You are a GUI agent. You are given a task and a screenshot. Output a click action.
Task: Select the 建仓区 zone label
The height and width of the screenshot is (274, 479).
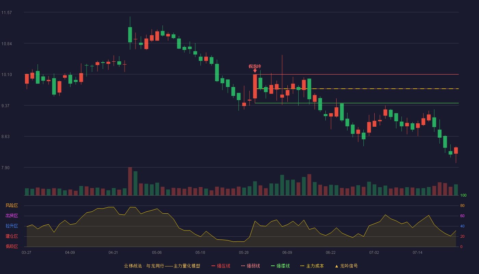[x=12, y=236]
